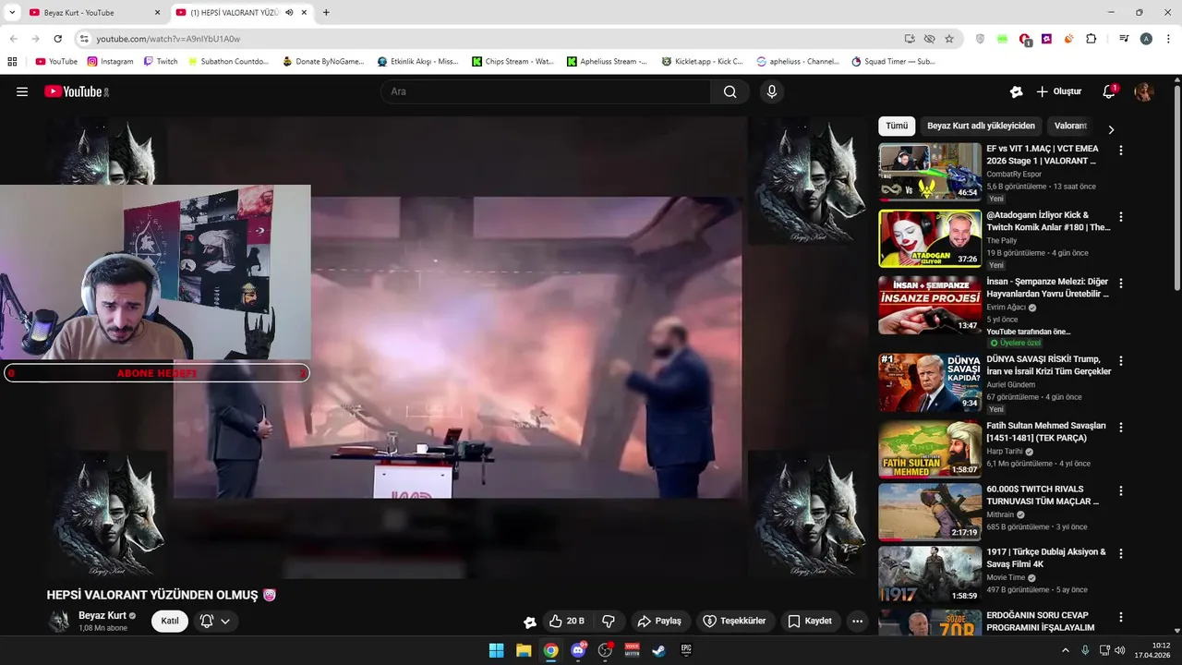Open Epic Games Launcher from taskbar

tap(686, 650)
